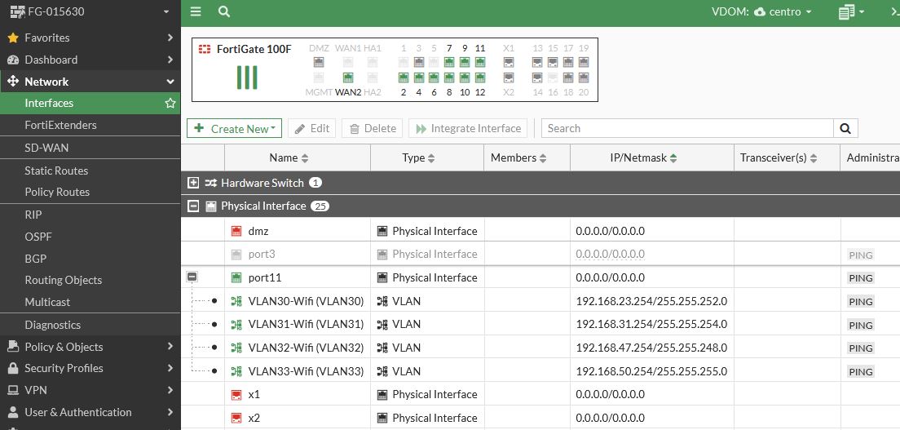The height and width of the screenshot is (430, 900).
Task: Select the dmz interface row
Action: point(540,231)
